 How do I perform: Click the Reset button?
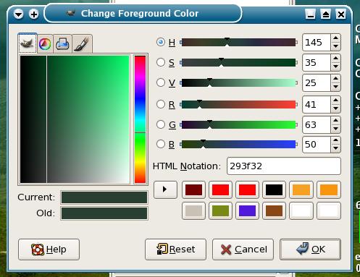(175, 250)
